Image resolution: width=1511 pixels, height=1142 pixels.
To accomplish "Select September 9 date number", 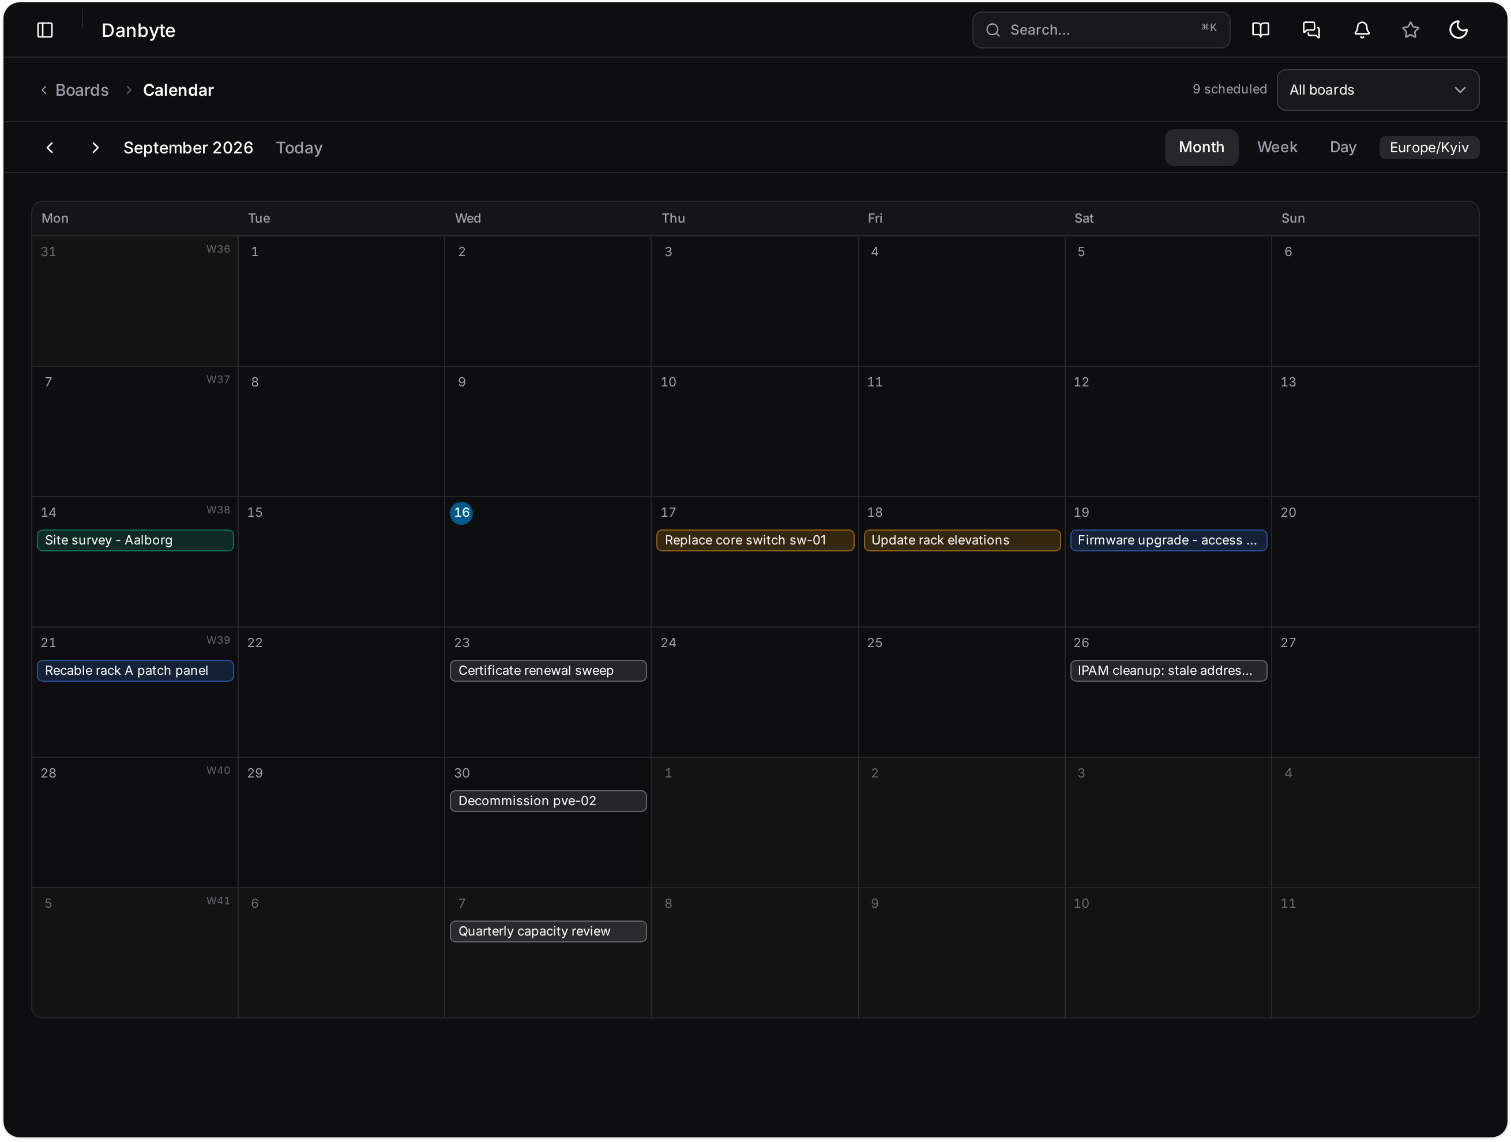I will [x=461, y=382].
